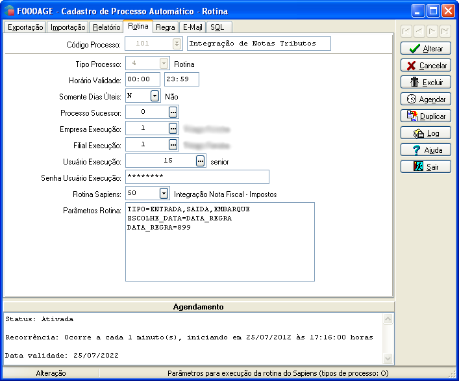Go to last record navigation arrow
This screenshot has width=459, height=381.
445,31
